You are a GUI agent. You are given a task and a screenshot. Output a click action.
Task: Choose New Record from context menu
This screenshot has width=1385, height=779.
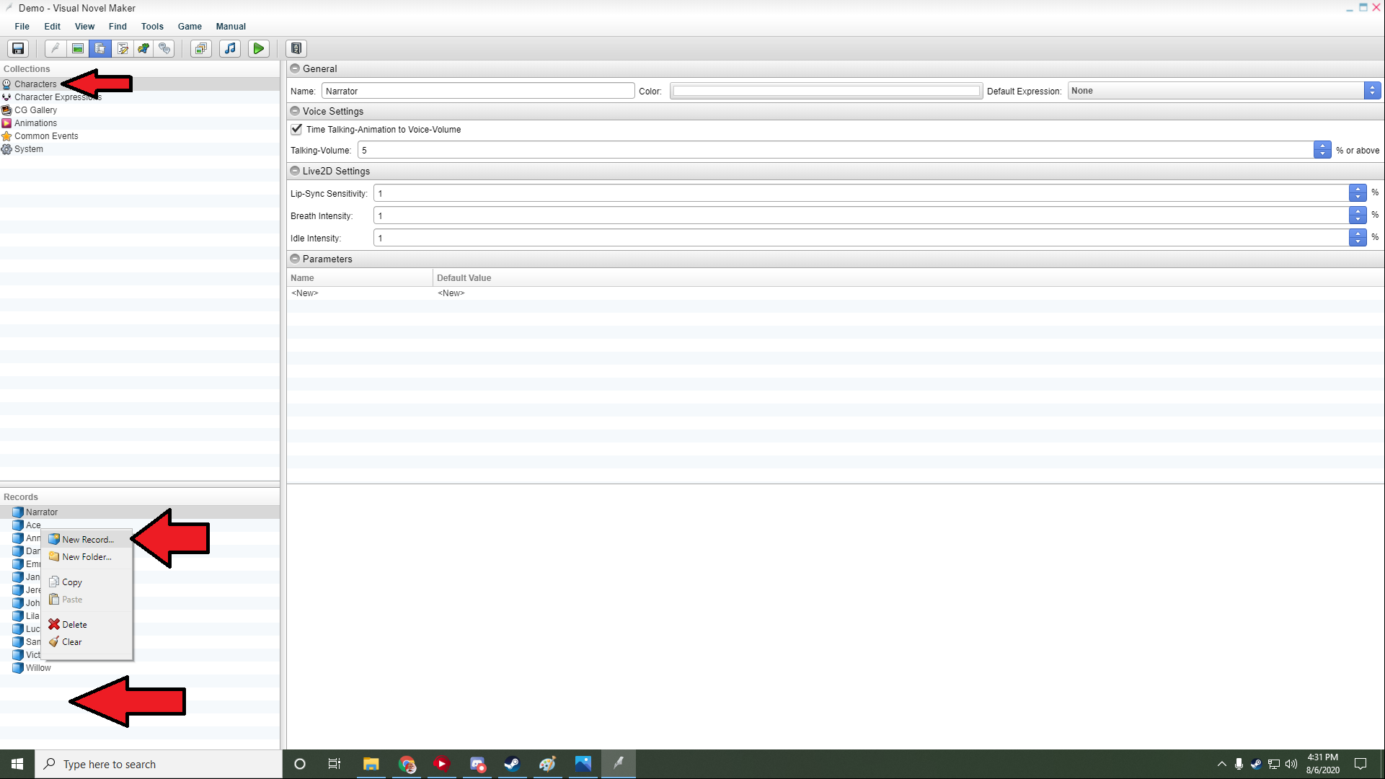(x=87, y=539)
